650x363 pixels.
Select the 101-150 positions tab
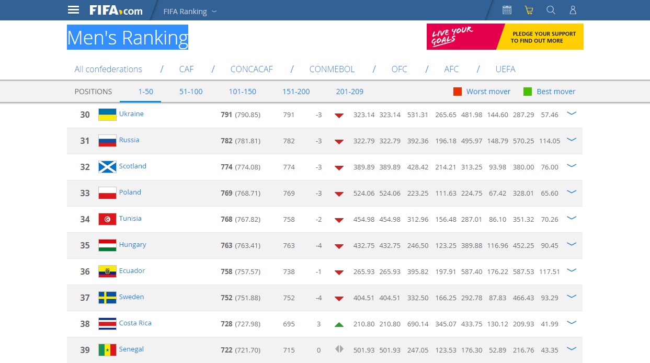(x=242, y=92)
